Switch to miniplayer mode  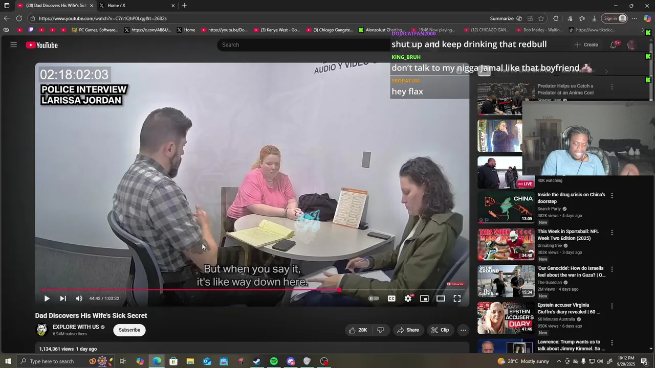(424, 298)
